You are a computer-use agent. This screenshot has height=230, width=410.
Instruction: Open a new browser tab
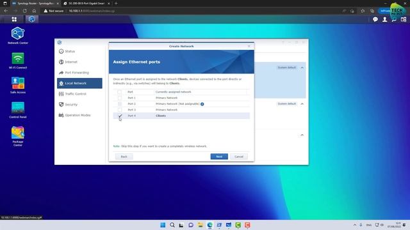[116, 3]
